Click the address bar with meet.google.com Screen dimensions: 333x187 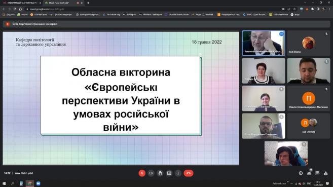pos(149,9)
